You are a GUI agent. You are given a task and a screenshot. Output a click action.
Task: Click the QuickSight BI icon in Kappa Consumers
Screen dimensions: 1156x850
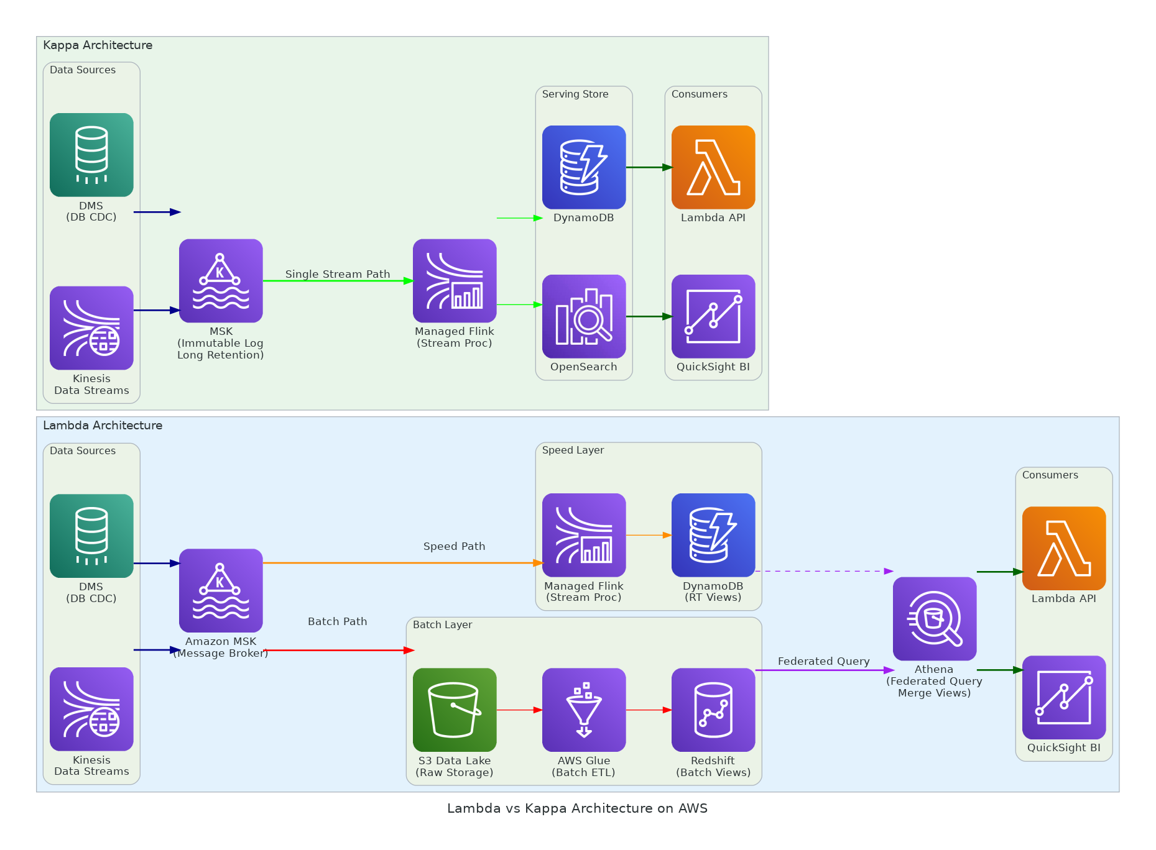(713, 316)
